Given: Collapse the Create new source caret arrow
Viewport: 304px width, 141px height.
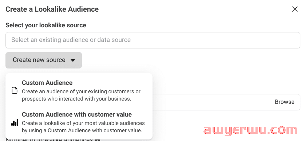Looking at the screenshot, I should point(73,60).
